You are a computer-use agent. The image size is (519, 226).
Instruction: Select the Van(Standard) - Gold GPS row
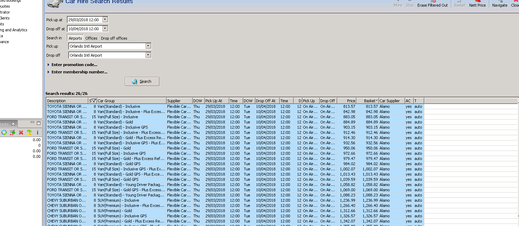tap(235, 164)
